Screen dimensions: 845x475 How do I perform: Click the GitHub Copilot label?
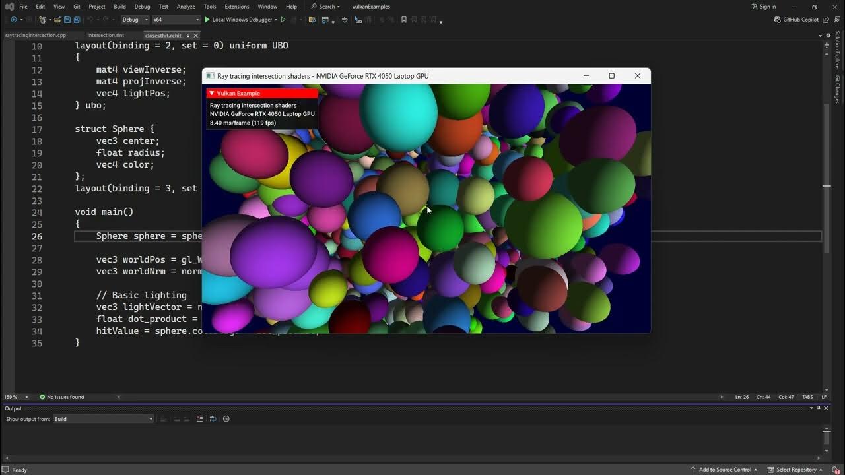click(x=801, y=20)
